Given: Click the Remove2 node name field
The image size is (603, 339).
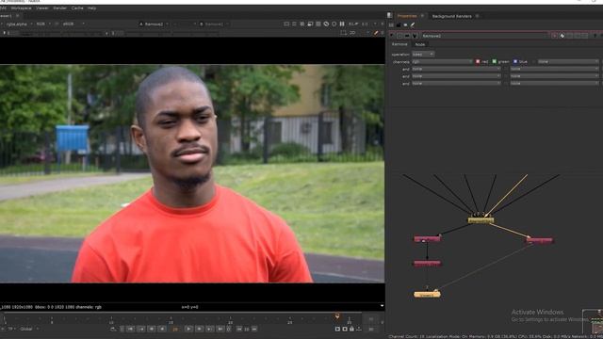Looking at the screenshot, I should click(x=484, y=36).
